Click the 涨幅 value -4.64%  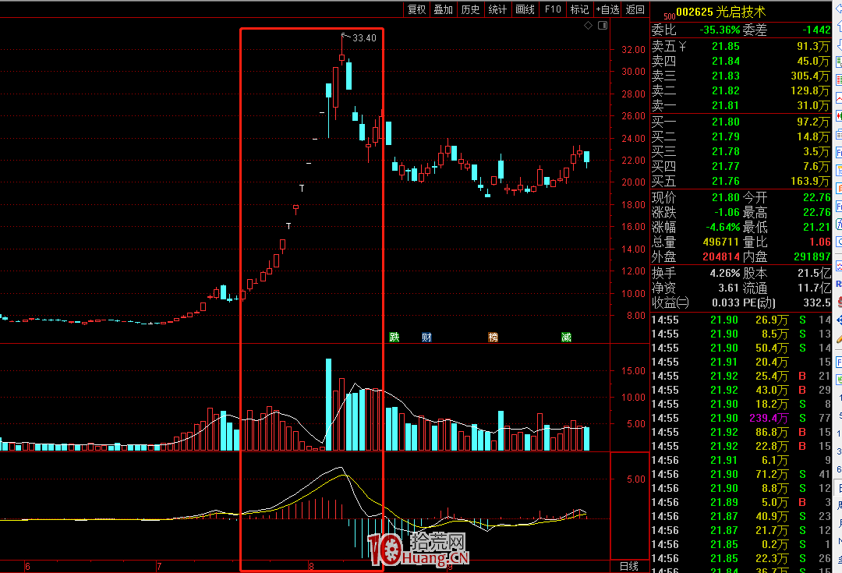[723, 227]
